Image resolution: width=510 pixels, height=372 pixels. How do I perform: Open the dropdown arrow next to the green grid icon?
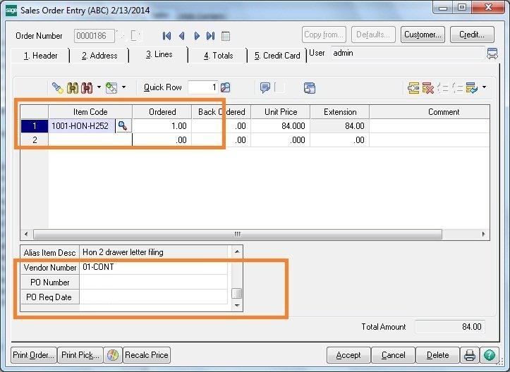point(123,87)
